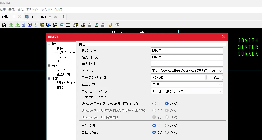This screenshot has height=140, width=262.
Task: Open the 通信 menu
Action: (21, 10)
